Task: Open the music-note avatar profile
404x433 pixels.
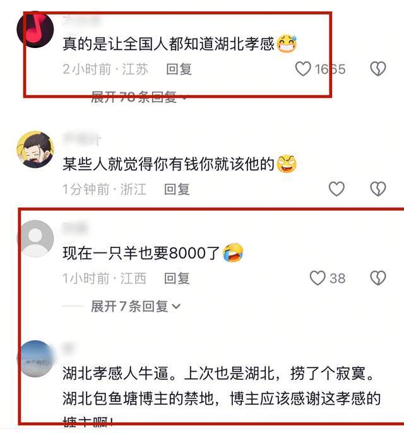Action: click(x=35, y=29)
